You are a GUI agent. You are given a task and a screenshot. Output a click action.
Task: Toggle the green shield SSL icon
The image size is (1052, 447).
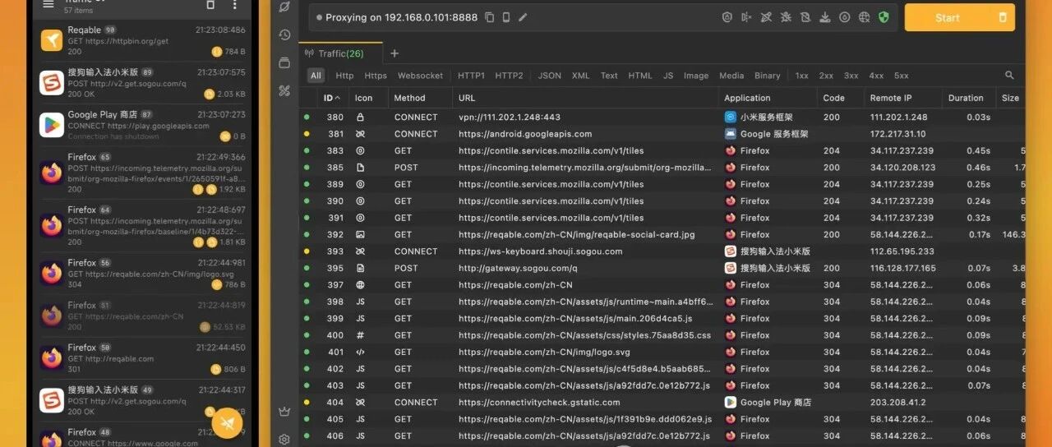[x=884, y=17]
